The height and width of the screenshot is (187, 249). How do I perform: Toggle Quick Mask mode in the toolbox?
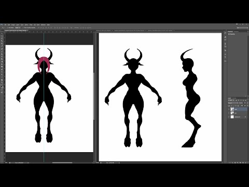tap(2, 90)
